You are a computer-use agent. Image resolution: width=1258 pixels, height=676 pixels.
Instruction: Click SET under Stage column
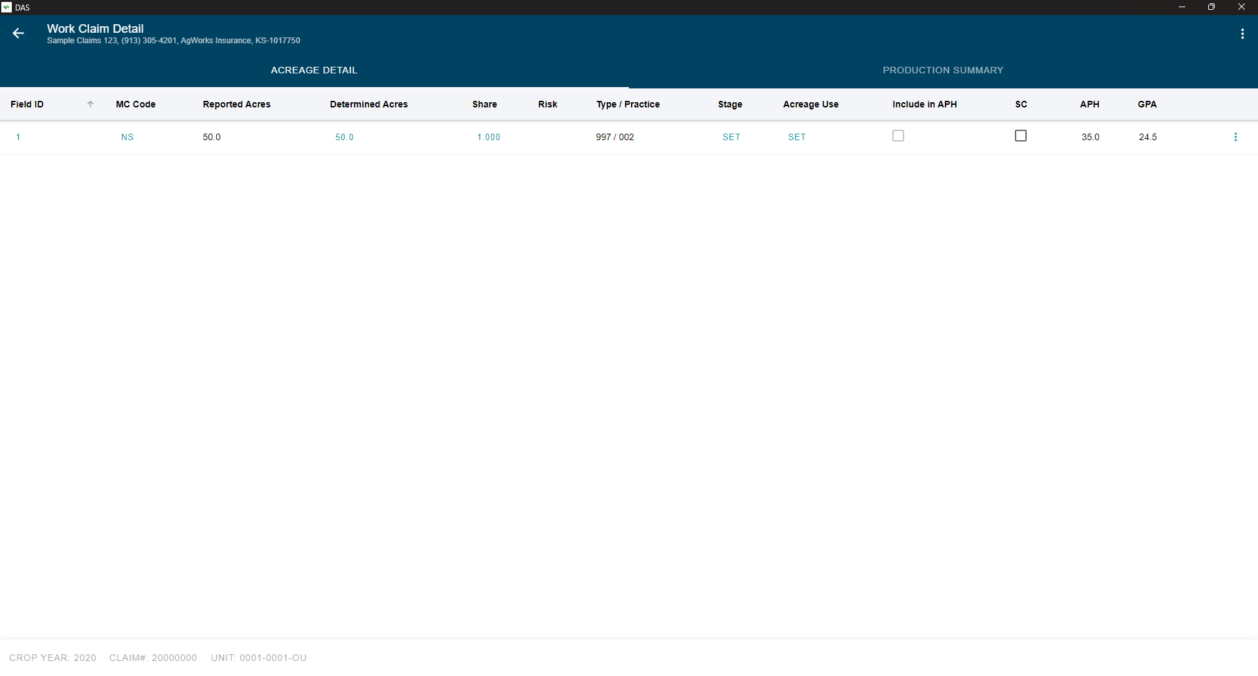pyautogui.click(x=731, y=137)
